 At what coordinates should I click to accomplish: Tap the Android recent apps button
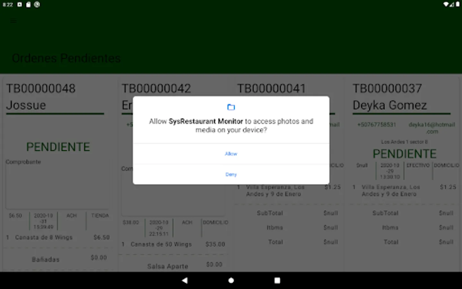(x=277, y=280)
